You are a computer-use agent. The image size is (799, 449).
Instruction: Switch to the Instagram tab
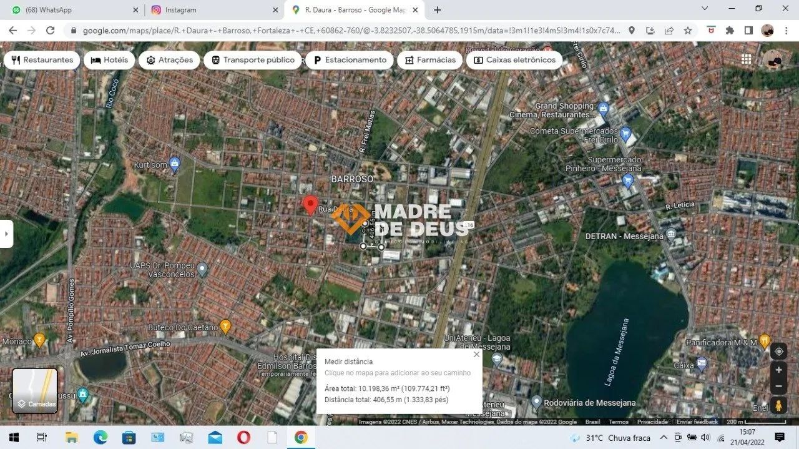coord(214,10)
